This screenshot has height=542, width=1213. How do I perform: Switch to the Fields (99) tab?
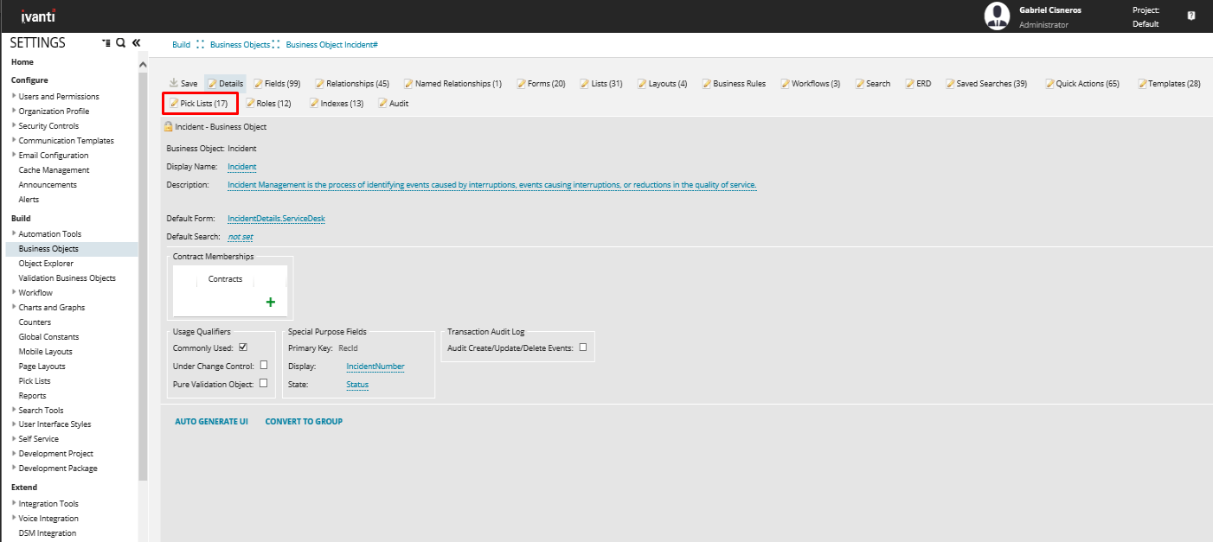tap(277, 84)
